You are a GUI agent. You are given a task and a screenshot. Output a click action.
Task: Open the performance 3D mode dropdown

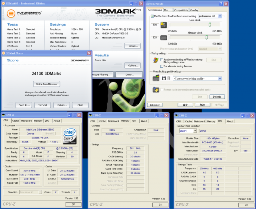(x=220, y=16)
